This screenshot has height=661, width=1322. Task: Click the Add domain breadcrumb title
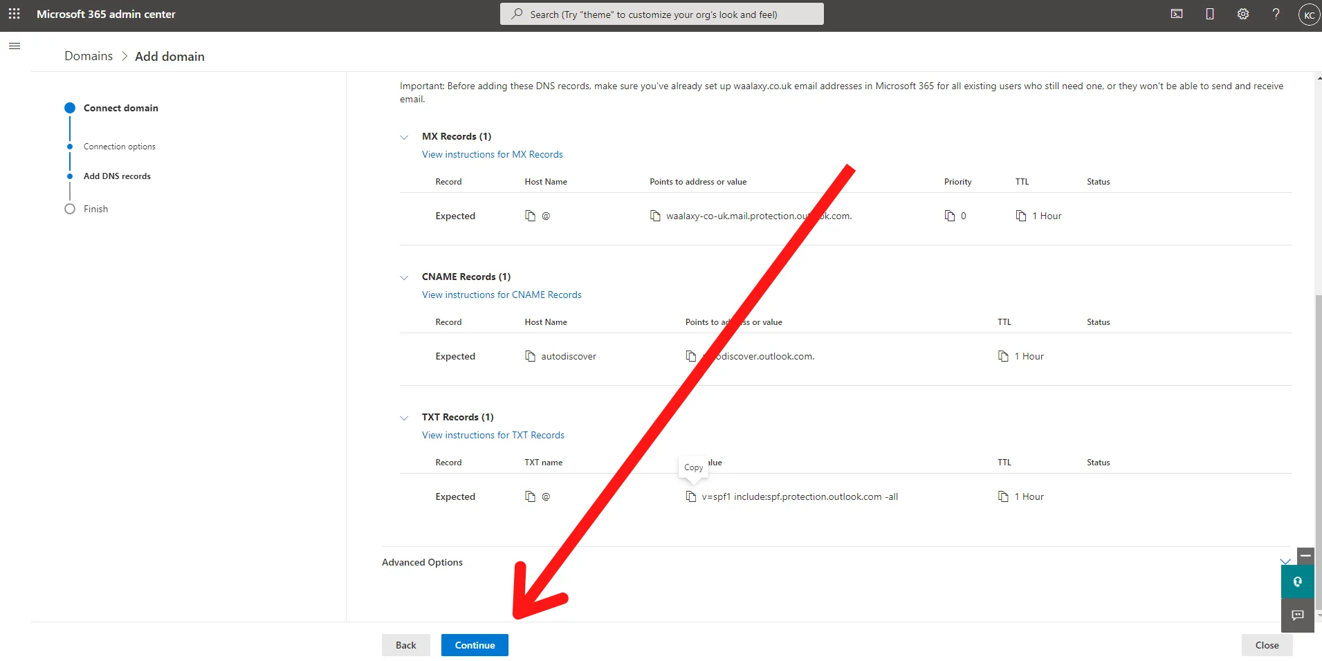(169, 56)
